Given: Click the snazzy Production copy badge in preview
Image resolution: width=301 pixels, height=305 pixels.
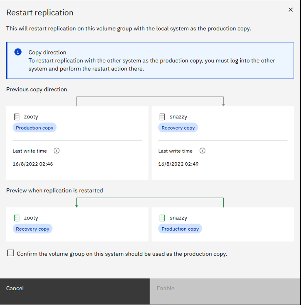Looking at the screenshot, I should 180,229.
